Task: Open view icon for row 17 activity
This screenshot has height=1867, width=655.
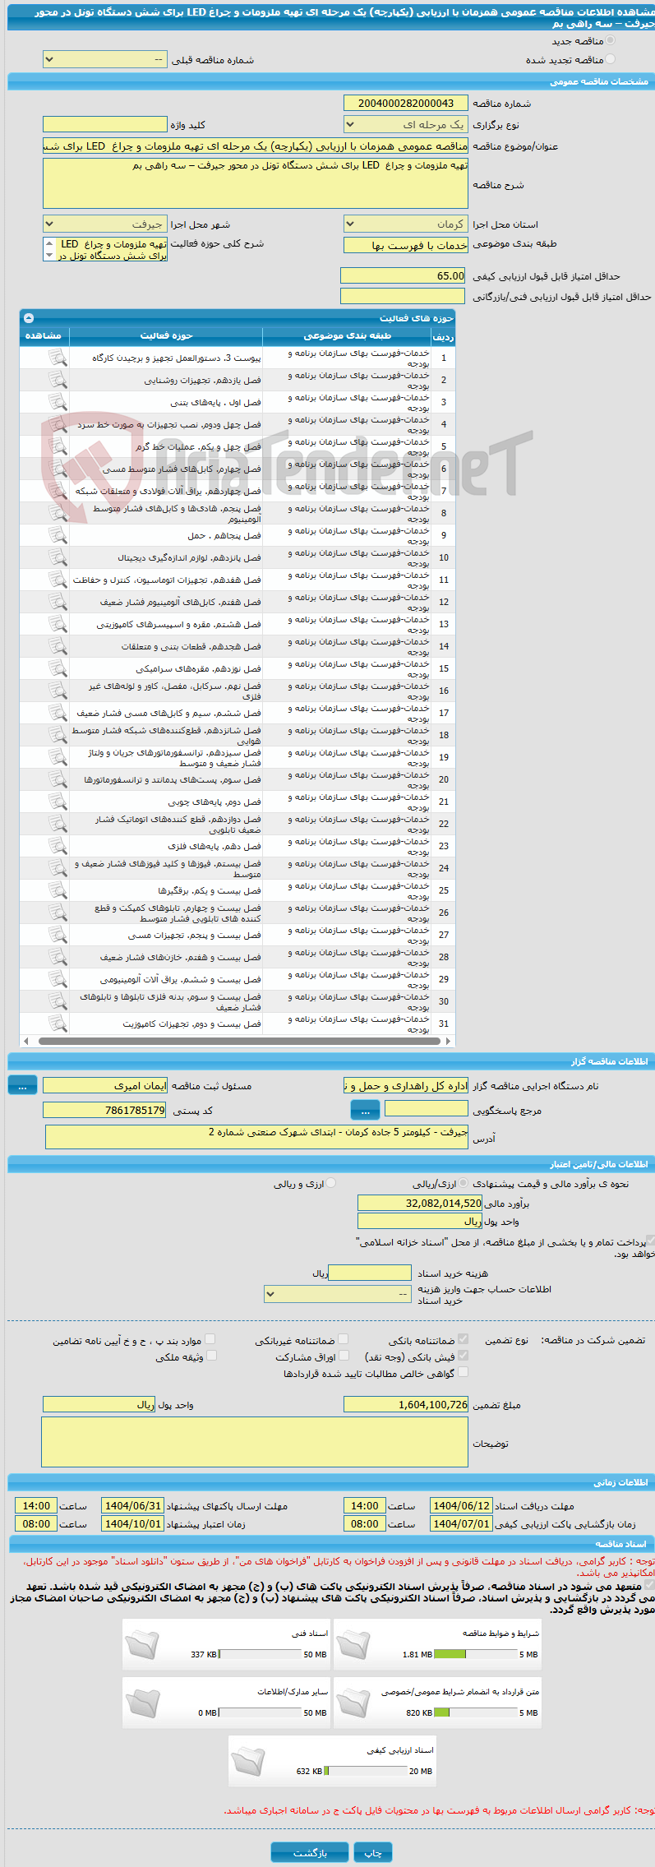Action: 57,713
